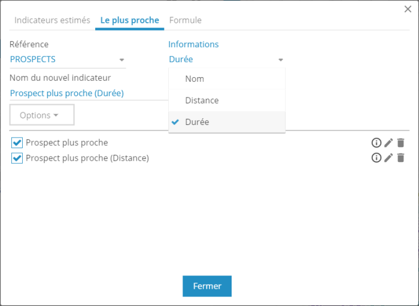Edit the Prospect plus proche indicator
The width and height of the screenshot is (419, 306).
388,143
